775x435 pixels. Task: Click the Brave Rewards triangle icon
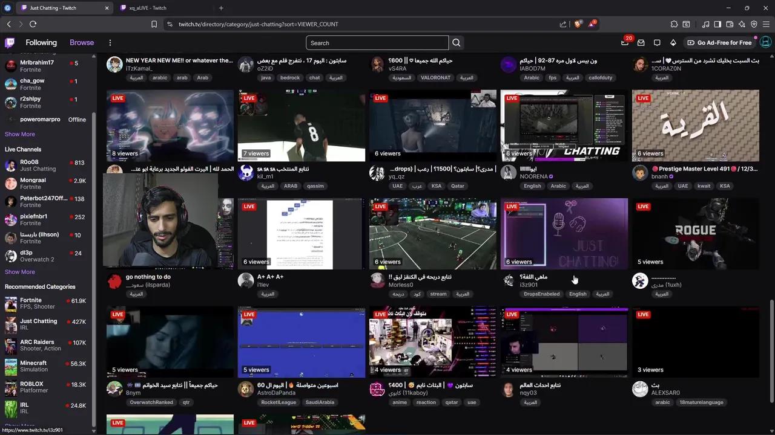592,24
